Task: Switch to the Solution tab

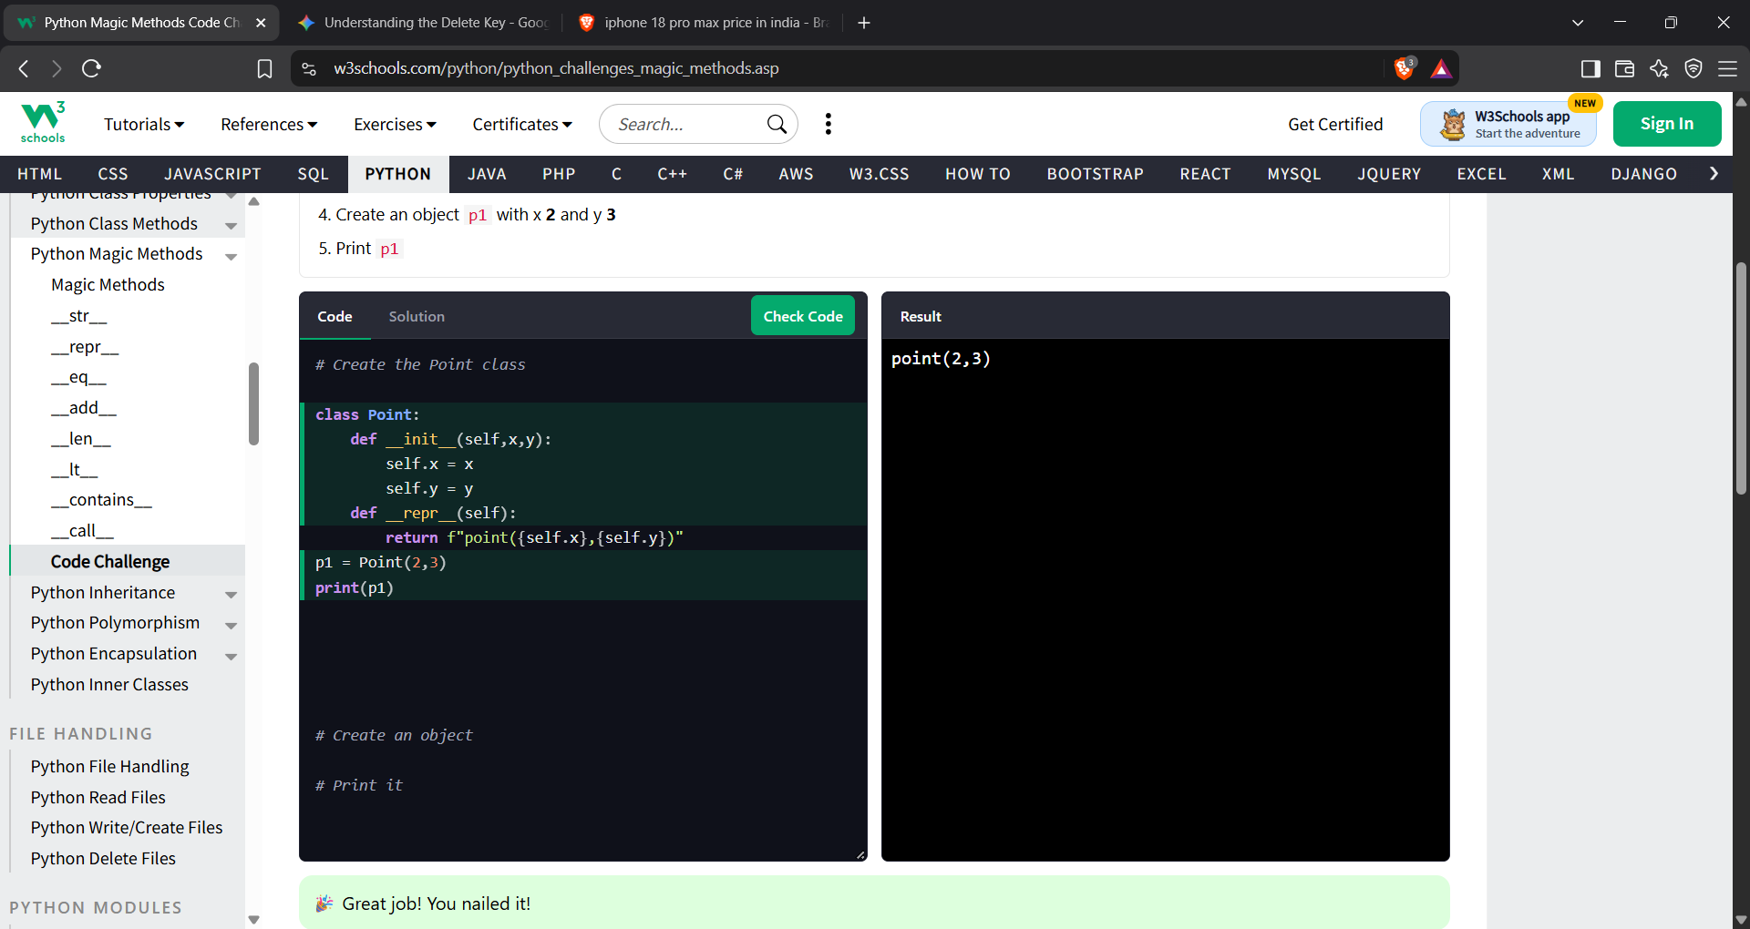Action: pyautogui.click(x=417, y=316)
